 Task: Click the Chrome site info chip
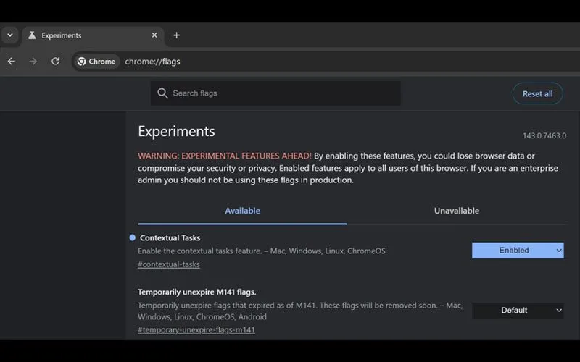[96, 62]
